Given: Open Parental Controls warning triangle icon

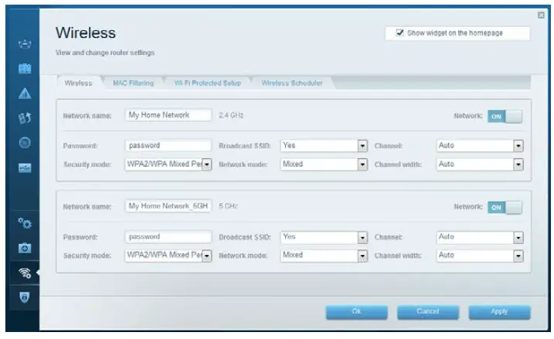Looking at the screenshot, I should tap(25, 93).
